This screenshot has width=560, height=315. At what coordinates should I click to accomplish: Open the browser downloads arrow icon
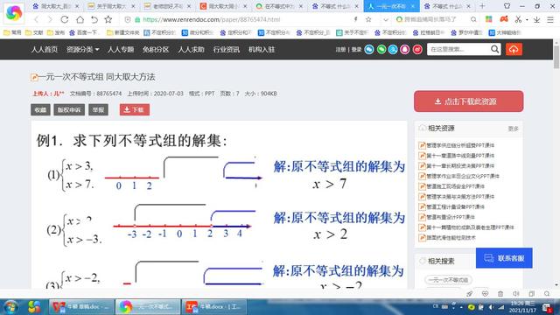(536, 19)
